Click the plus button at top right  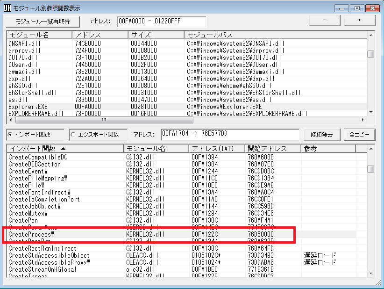pos(360,20)
